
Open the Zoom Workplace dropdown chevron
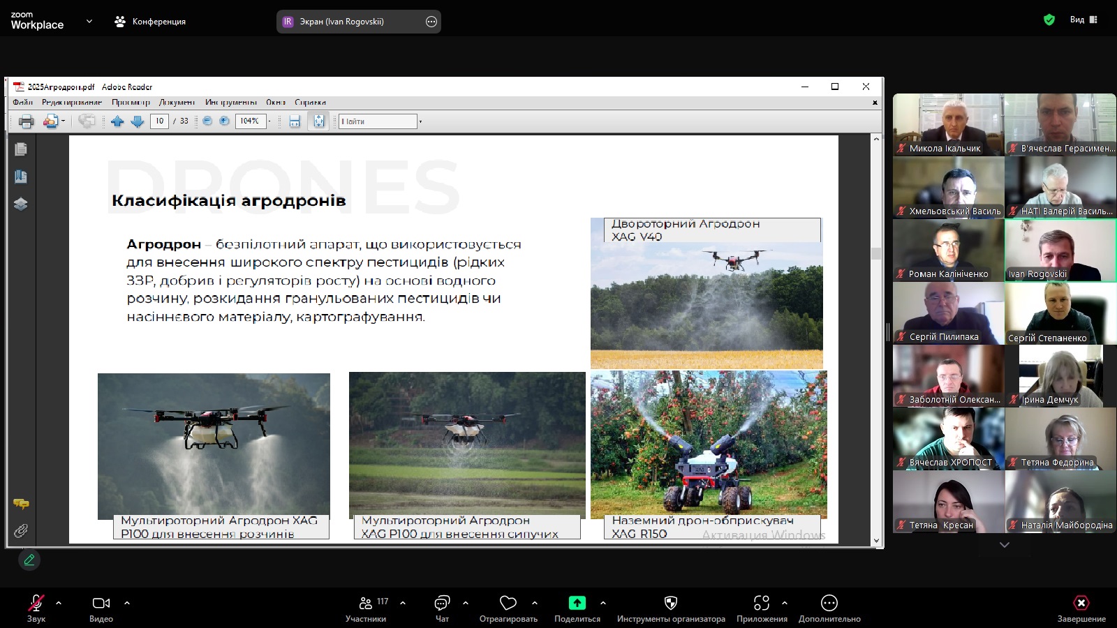coord(89,22)
